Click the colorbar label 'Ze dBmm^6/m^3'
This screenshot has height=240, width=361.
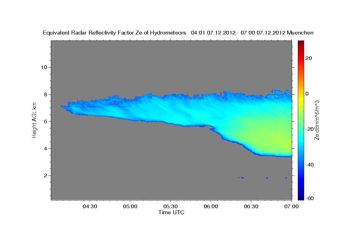(x=317, y=120)
